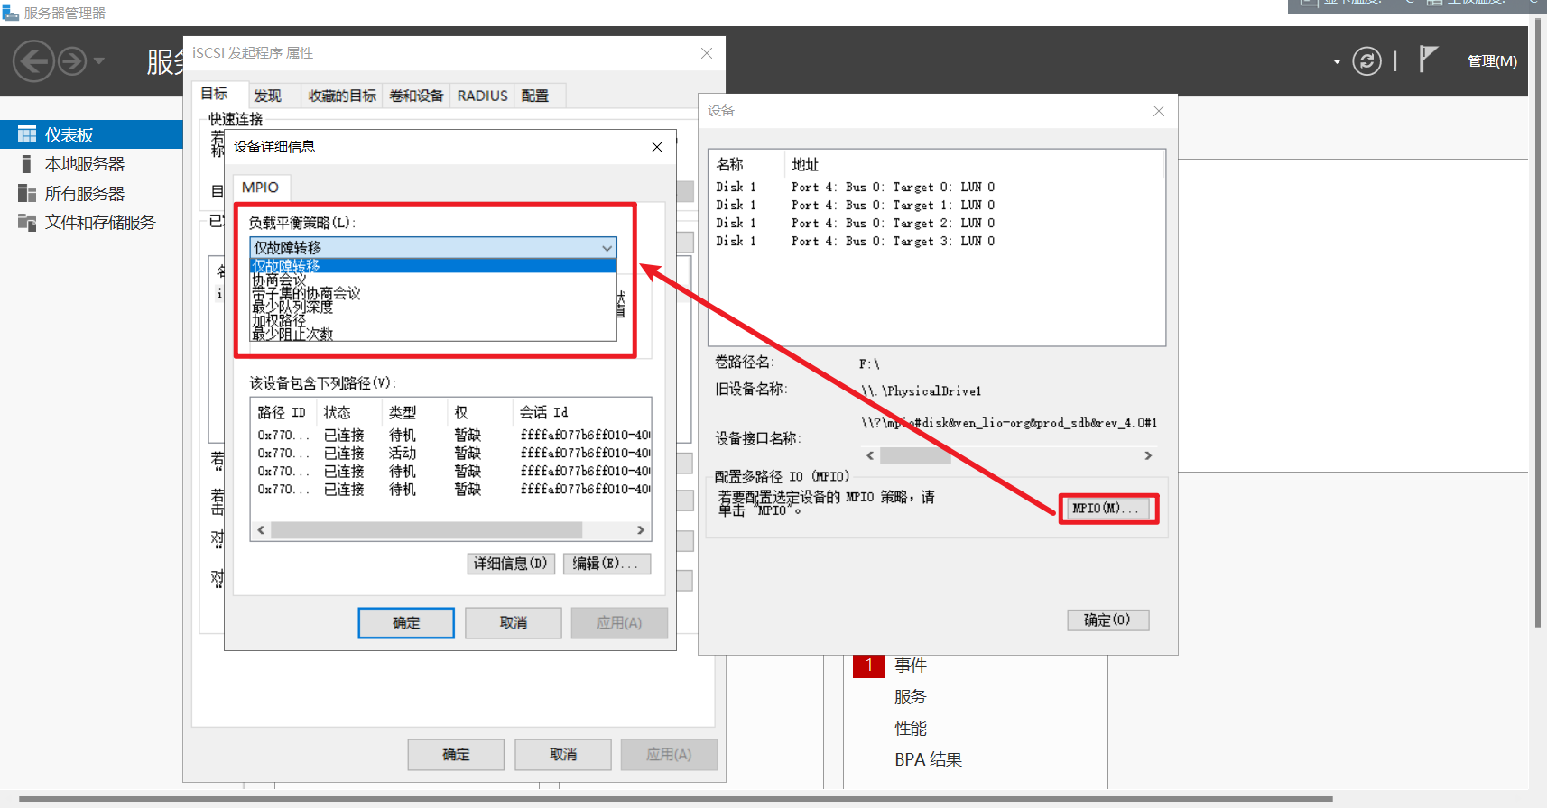
Task: Choose 带子集的协商会议 policy option
Action: click(433, 293)
